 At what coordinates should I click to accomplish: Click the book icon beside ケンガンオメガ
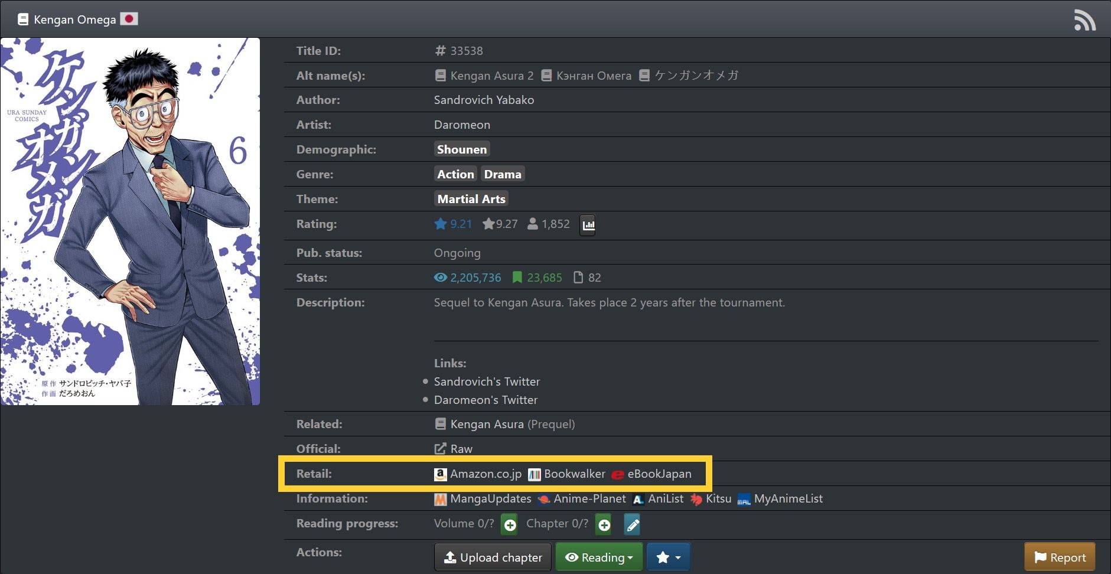click(x=644, y=76)
